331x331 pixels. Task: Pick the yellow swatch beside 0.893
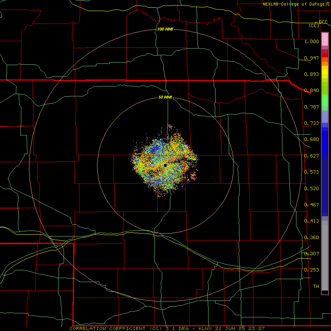pos(325,74)
